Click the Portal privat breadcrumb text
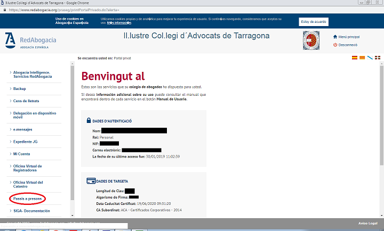Viewport: 384px width, 231px height. 122,59
